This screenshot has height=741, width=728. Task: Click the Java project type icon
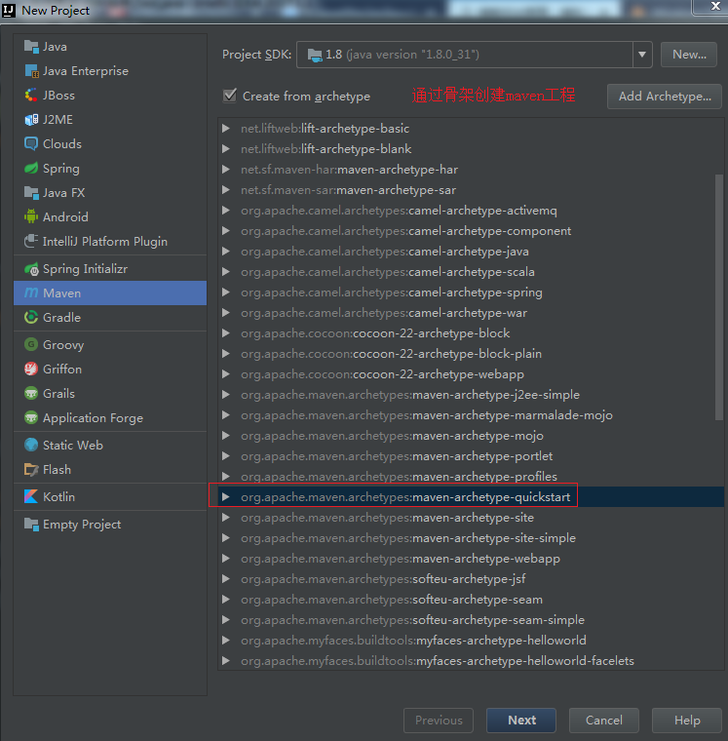pyautogui.click(x=31, y=47)
